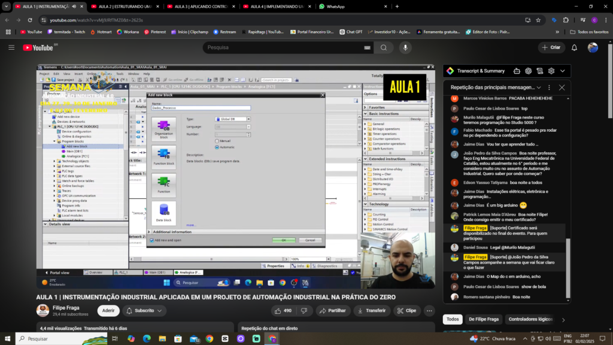613x345 pixels.
Task: Reload the page in the browser toolbar
Action: 30,20
